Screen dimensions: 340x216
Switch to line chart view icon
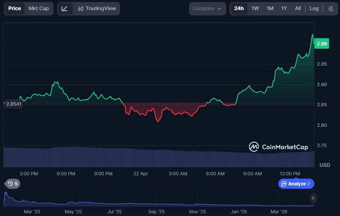tap(65, 8)
